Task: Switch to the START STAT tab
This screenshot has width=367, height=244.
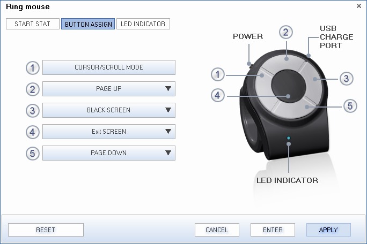Action: pos(33,24)
